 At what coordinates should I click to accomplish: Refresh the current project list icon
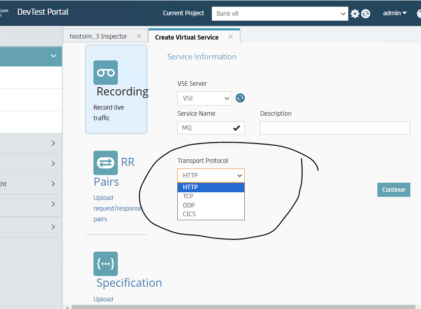(366, 14)
